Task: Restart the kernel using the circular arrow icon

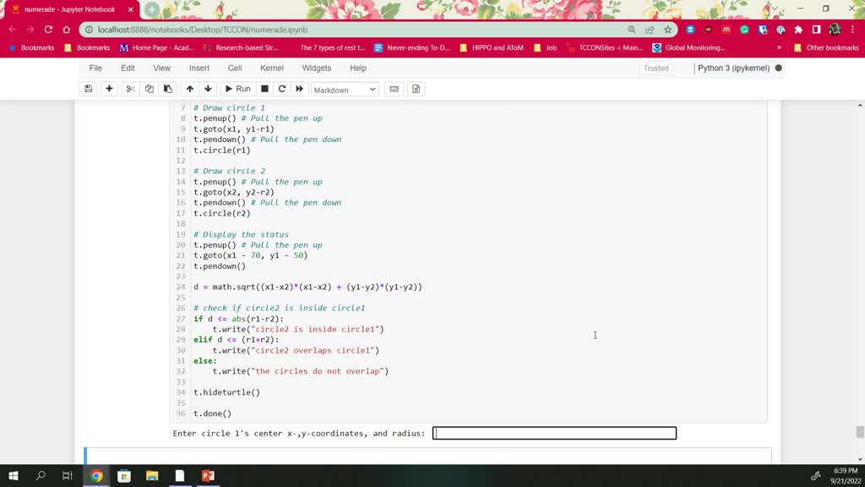Action: click(282, 89)
